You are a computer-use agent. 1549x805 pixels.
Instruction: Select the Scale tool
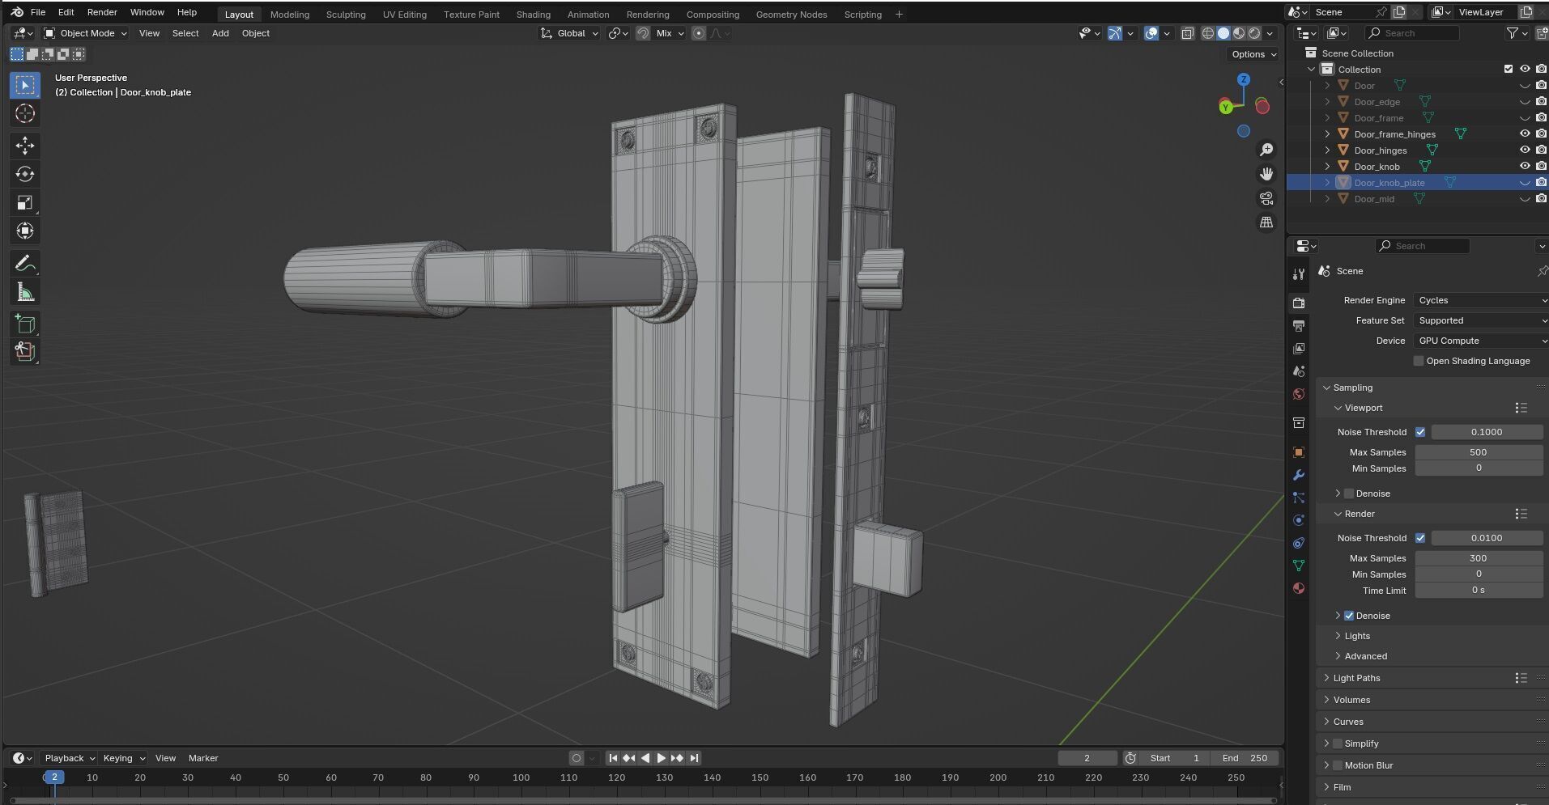pyautogui.click(x=25, y=202)
